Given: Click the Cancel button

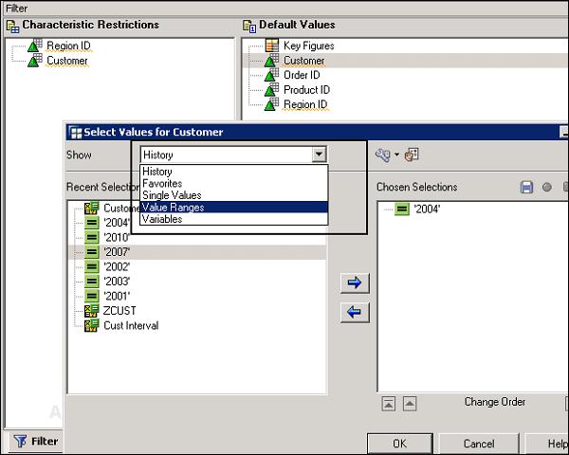Looking at the screenshot, I should tap(479, 444).
